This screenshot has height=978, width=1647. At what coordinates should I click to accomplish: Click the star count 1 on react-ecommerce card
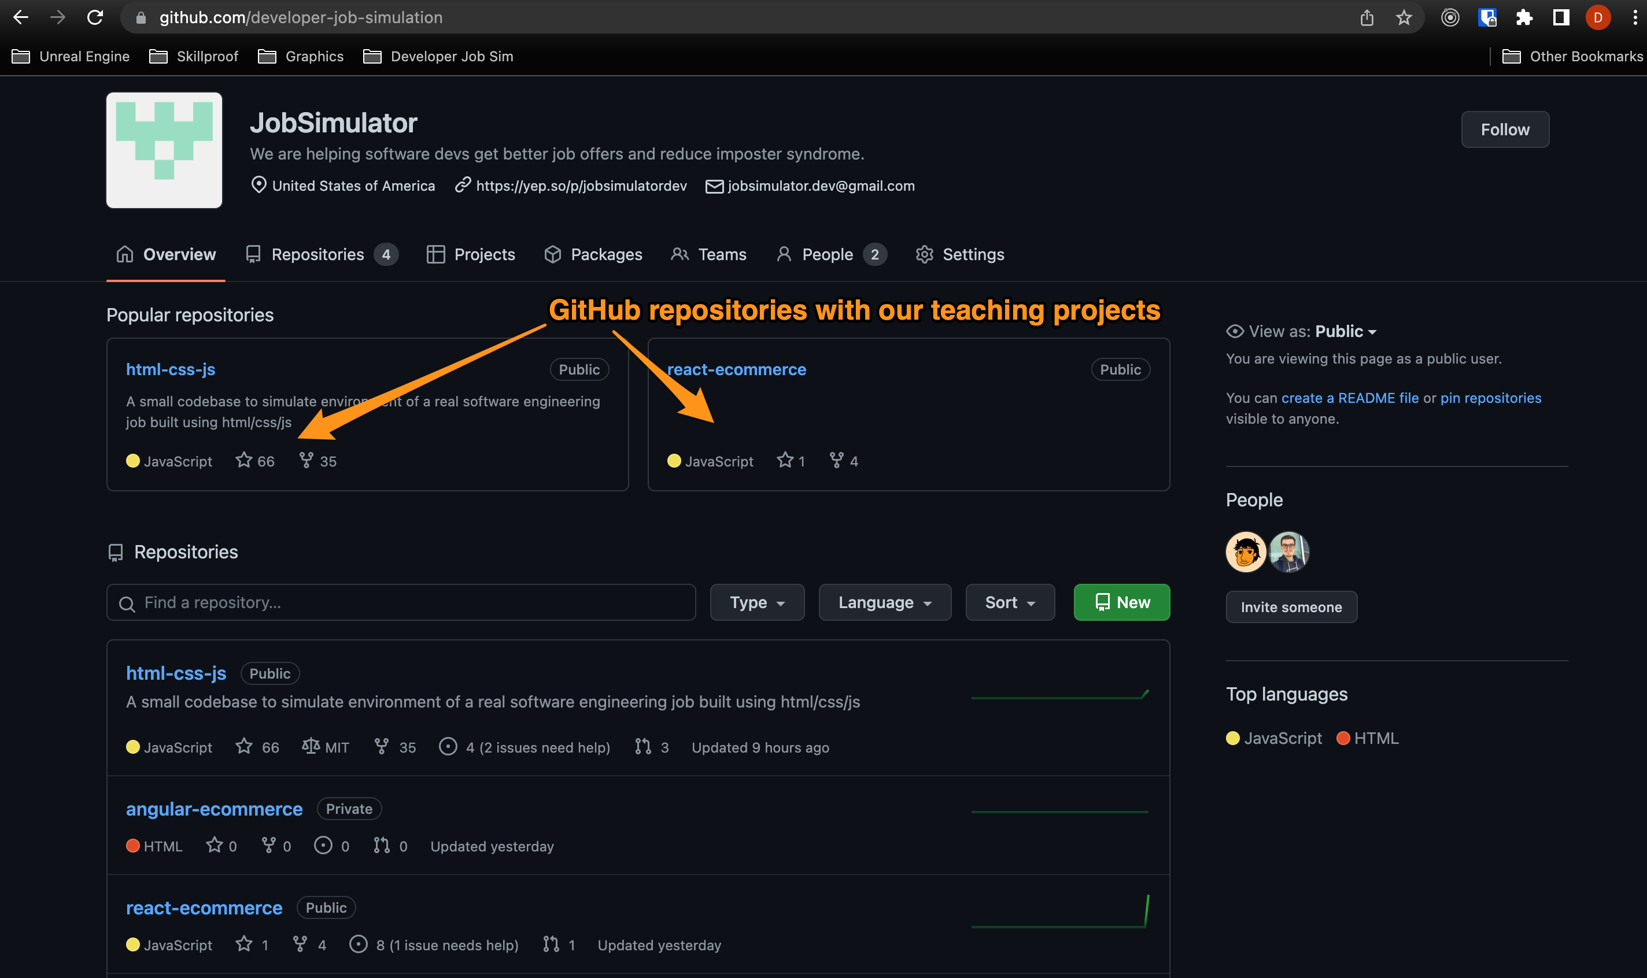pyautogui.click(x=791, y=461)
